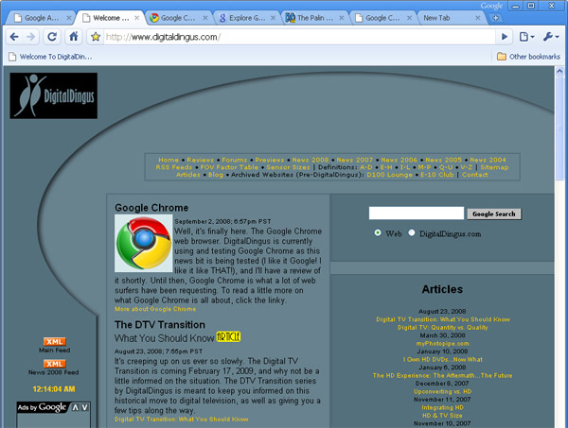Select the DigitalDingus.com radio button
The width and height of the screenshot is (568, 428).
point(412,232)
